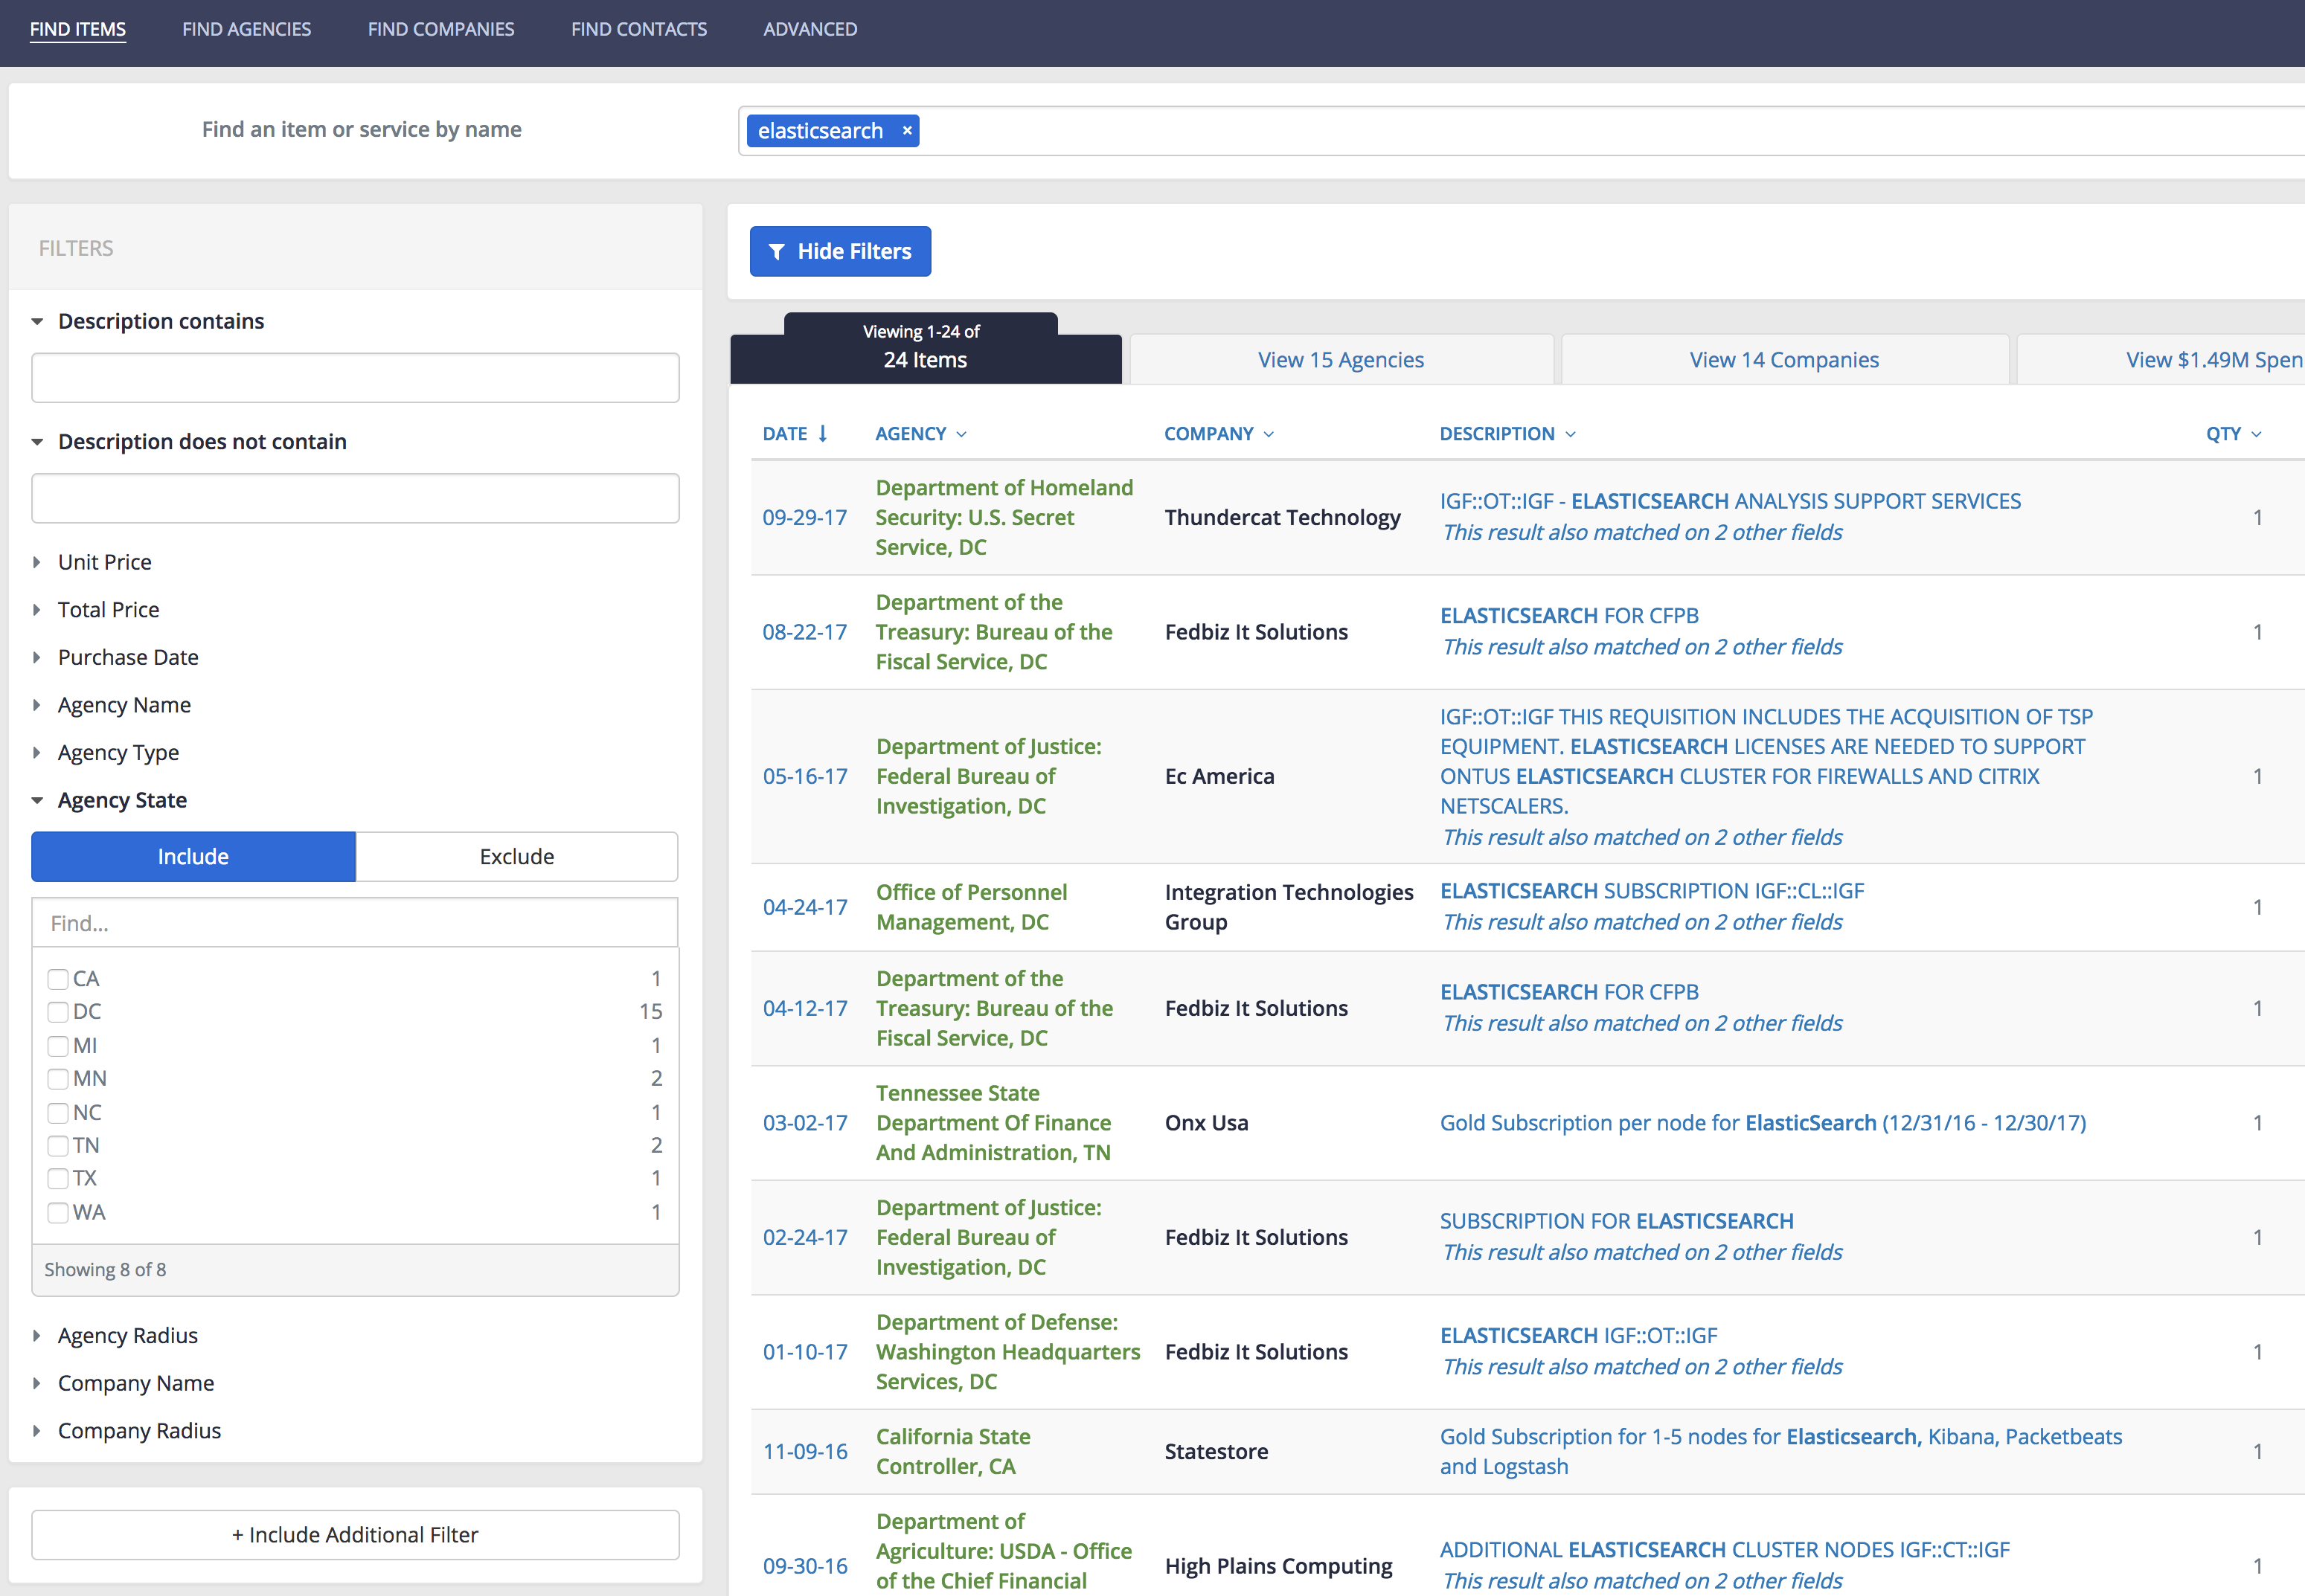Open the Agency column chevron menu
Screen dimensions: 2305x1596
pos(961,434)
